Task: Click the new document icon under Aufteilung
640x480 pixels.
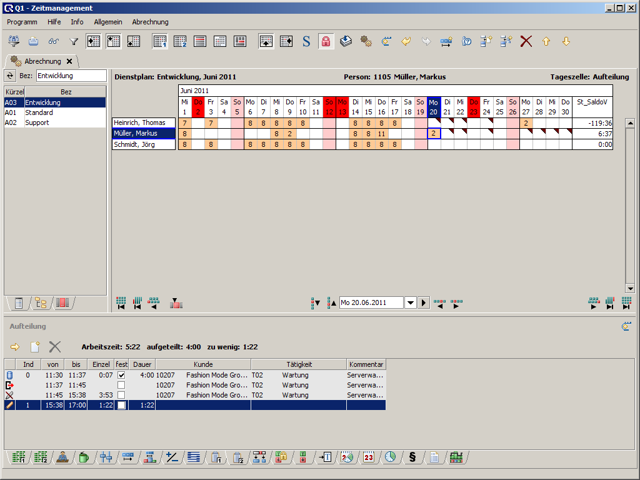Action: [x=35, y=346]
